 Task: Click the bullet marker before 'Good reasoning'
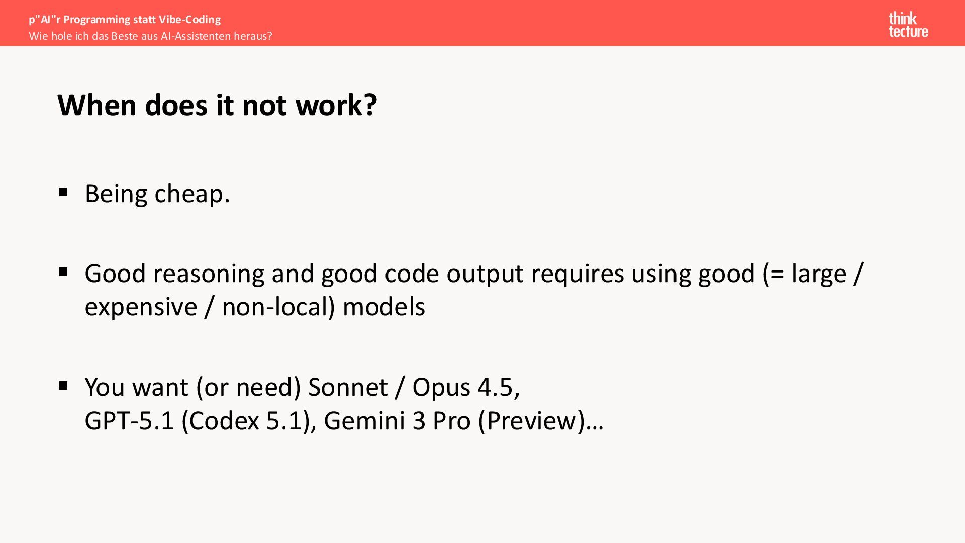pyautogui.click(x=63, y=272)
